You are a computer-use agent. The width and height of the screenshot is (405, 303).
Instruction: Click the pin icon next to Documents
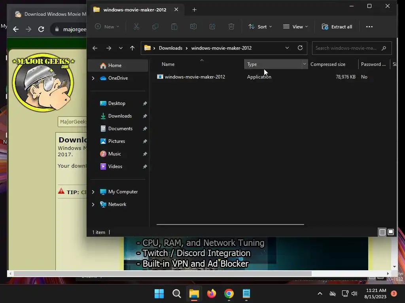point(145,129)
